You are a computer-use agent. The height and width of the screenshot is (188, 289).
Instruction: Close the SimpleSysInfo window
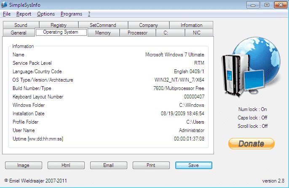point(281,5)
